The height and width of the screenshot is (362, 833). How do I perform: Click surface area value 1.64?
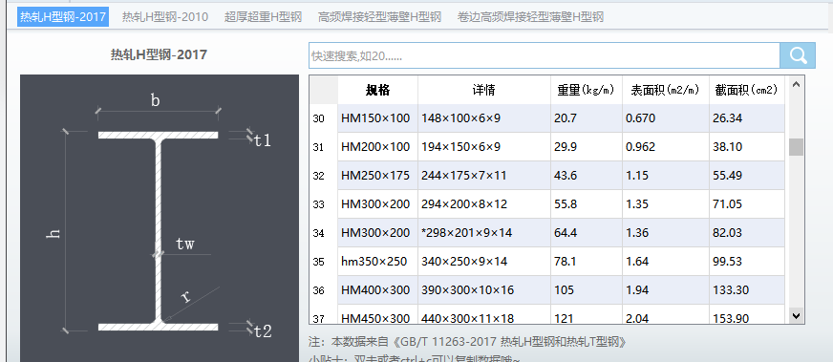665,262
